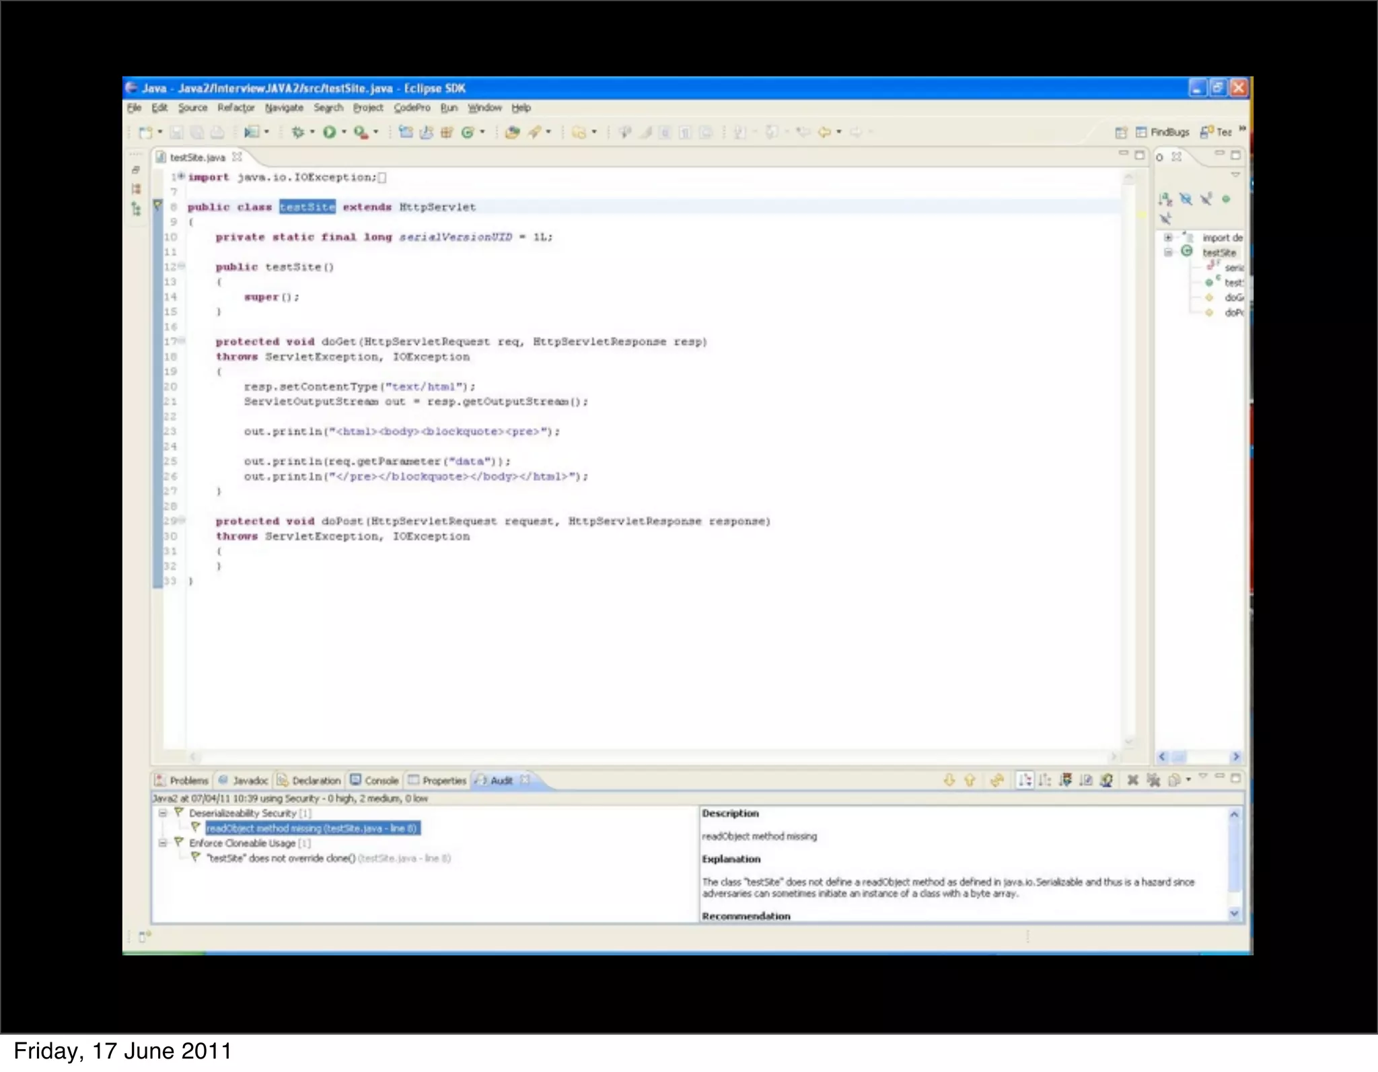
Task: Click the Debug bug icon in toolbar
Action: pos(297,133)
